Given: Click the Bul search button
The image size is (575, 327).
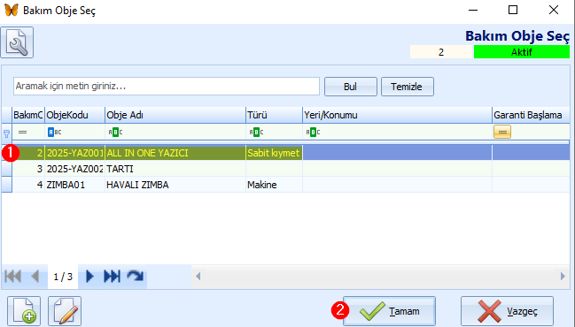Looking at the screenshot, I should (351, 87).
